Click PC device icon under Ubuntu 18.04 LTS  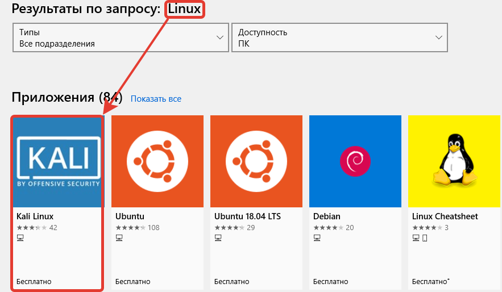[218, 238]
